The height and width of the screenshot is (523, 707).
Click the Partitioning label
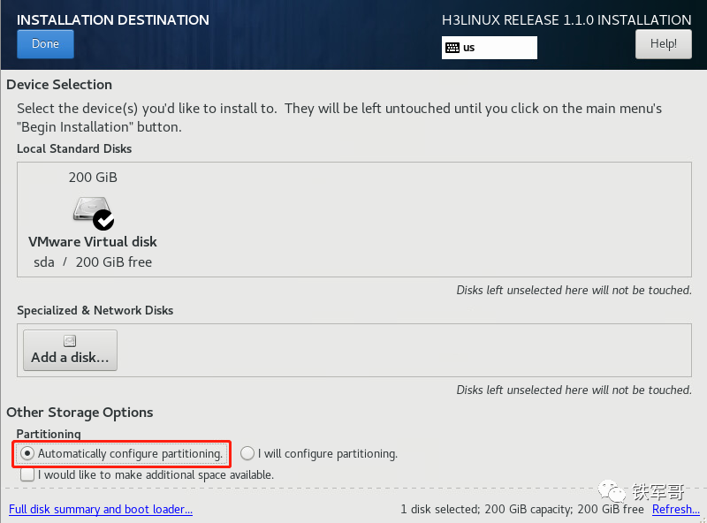49,434
